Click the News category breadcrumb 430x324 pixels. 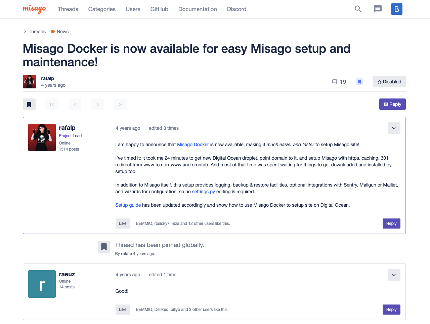click(x=62, y=32)
